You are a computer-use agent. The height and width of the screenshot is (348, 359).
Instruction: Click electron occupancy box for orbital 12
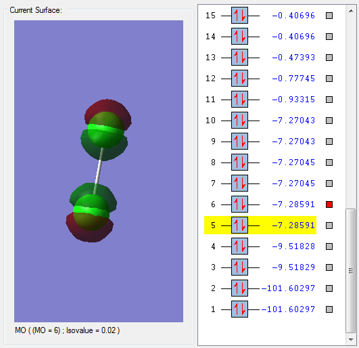pos(239,79)
